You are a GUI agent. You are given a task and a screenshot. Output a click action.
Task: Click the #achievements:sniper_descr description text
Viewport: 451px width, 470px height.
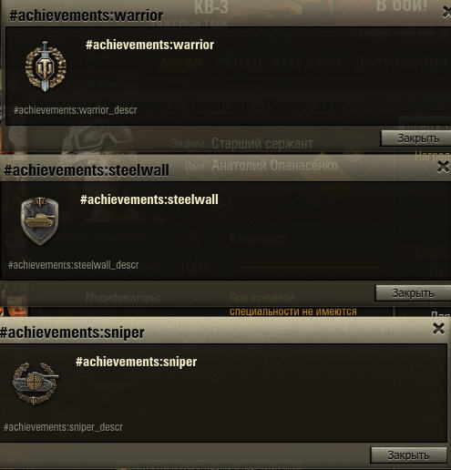(x=63, y=427)
